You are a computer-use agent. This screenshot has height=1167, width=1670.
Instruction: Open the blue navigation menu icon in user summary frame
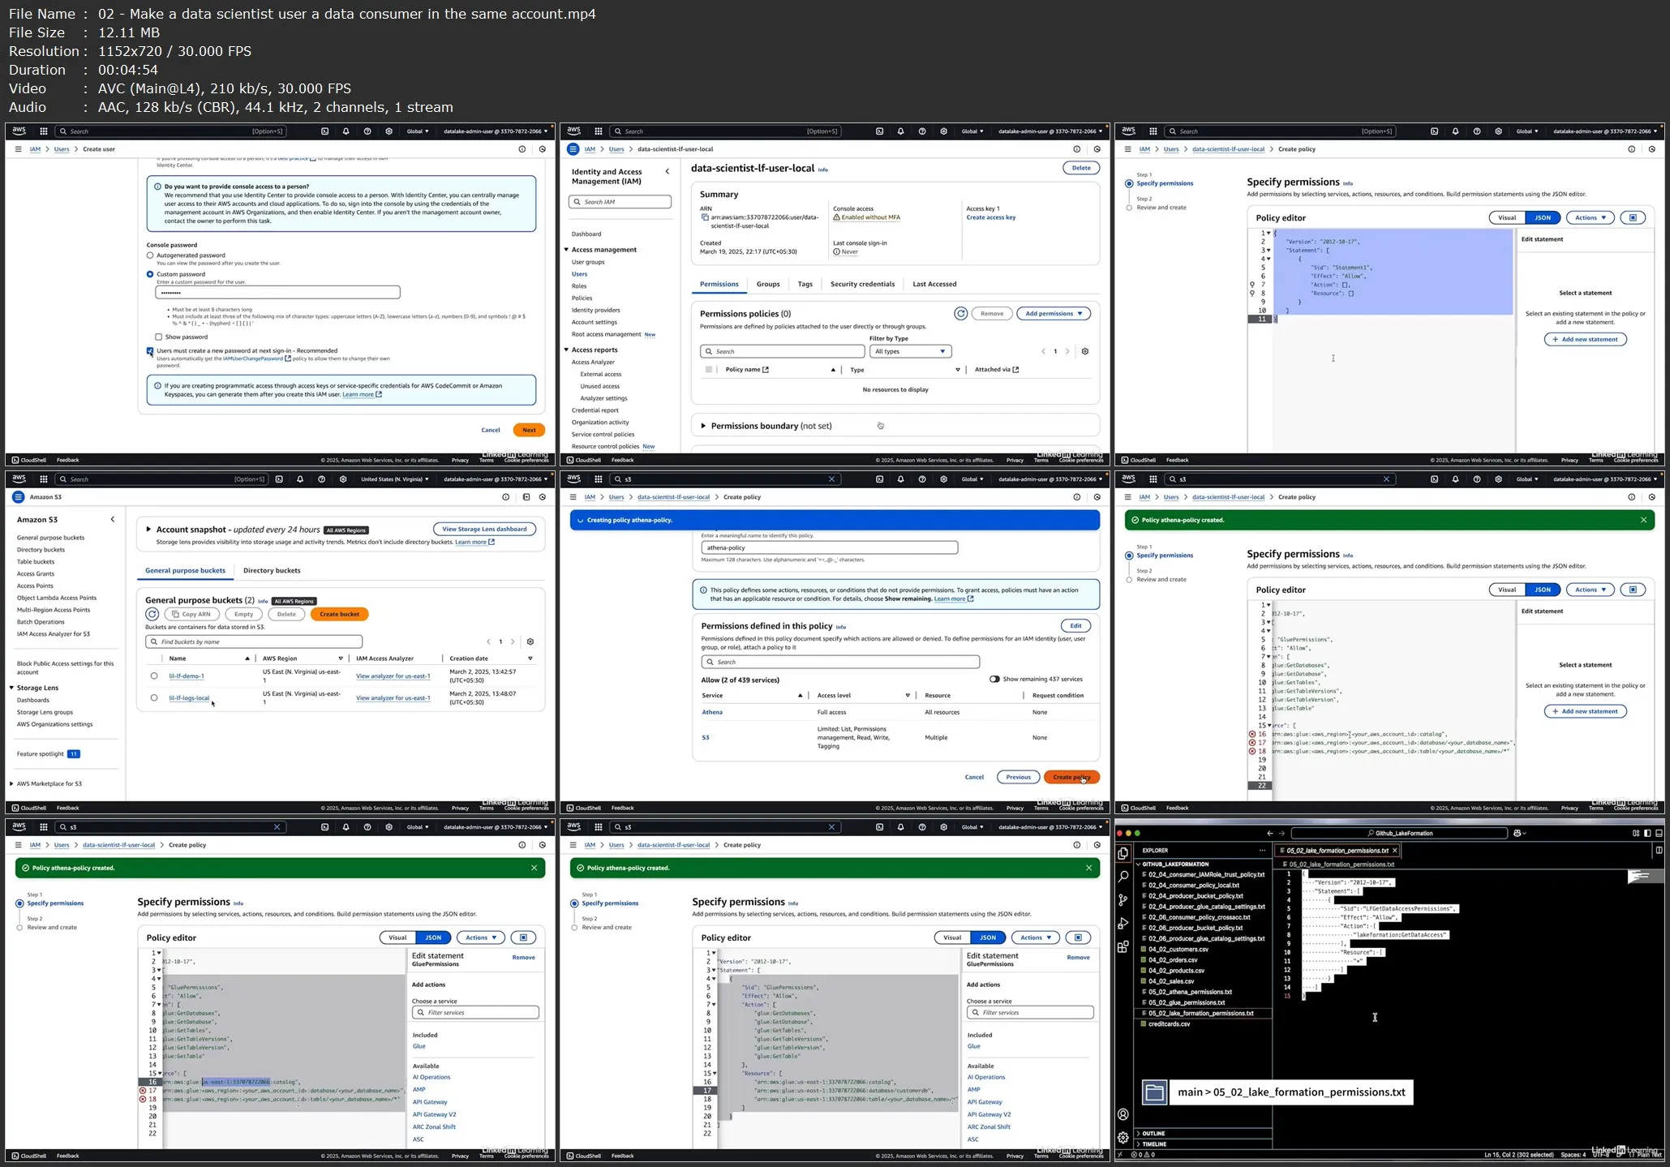coord(573,149)
